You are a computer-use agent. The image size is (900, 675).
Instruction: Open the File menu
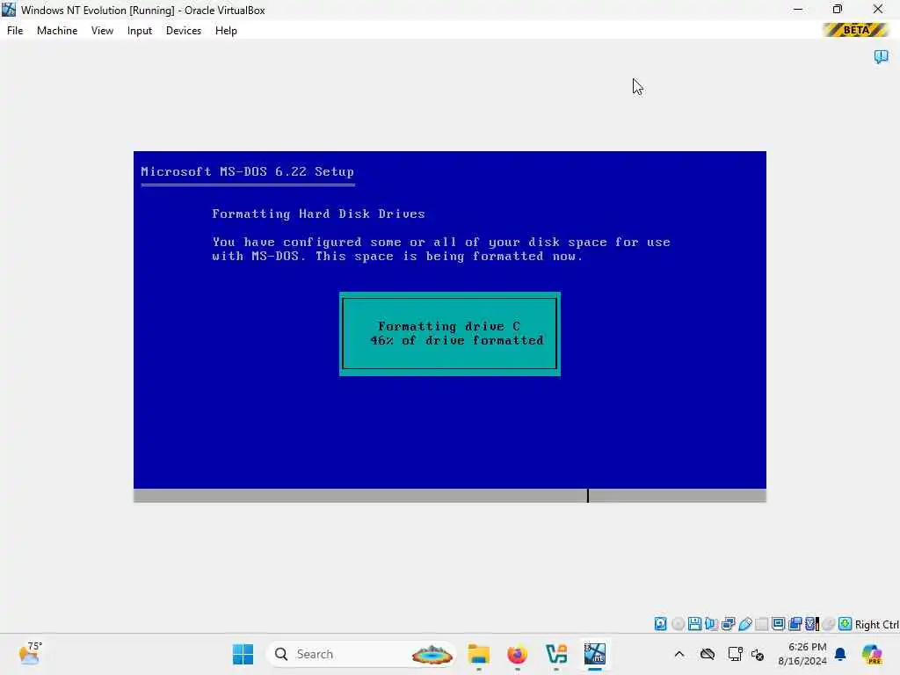(x=15, y=31)
